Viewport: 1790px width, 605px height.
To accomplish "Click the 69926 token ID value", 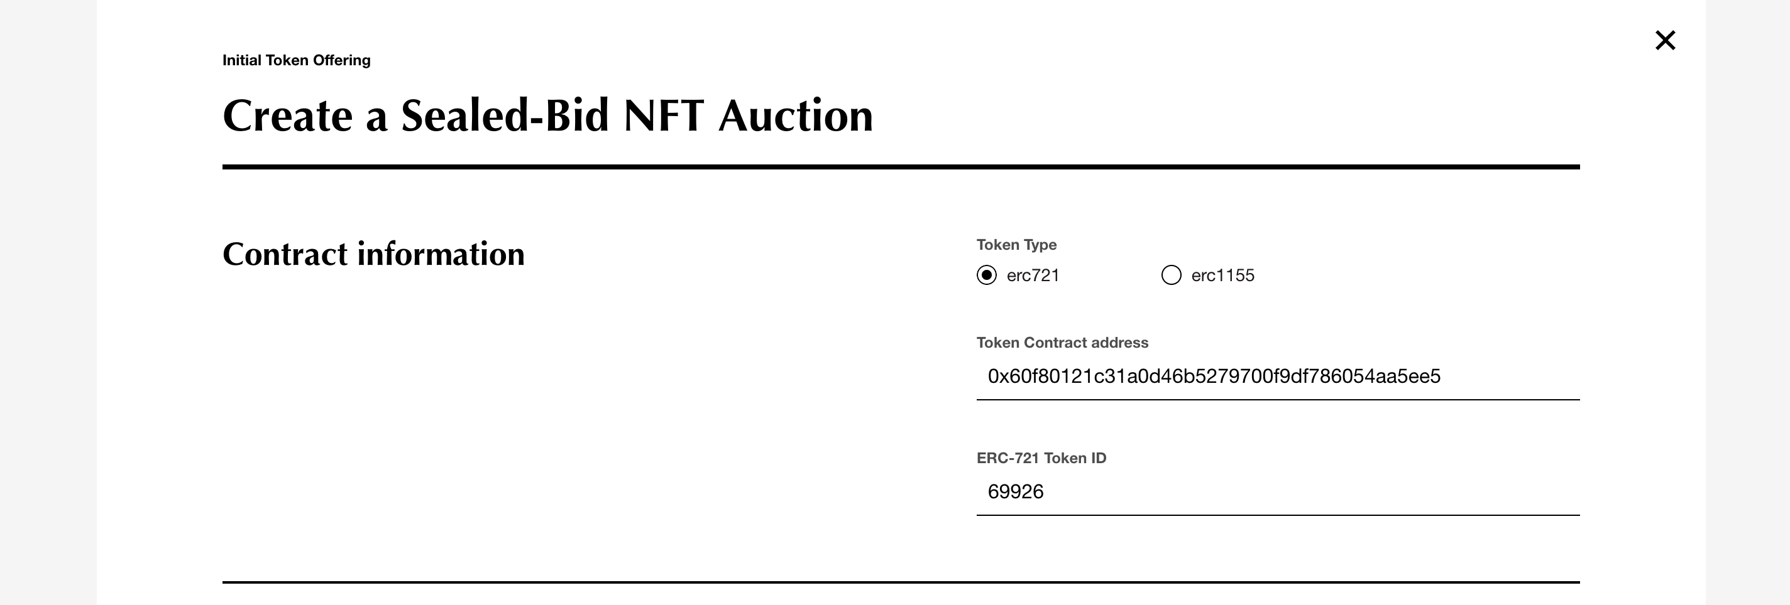I will pos(1015,491).
